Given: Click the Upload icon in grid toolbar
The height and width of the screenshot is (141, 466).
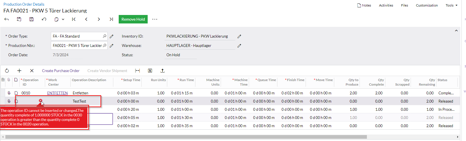Looking at the screenshot, I should tap(162, 71).
